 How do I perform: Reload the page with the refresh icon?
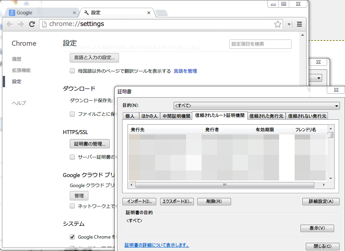coord(32,24)
